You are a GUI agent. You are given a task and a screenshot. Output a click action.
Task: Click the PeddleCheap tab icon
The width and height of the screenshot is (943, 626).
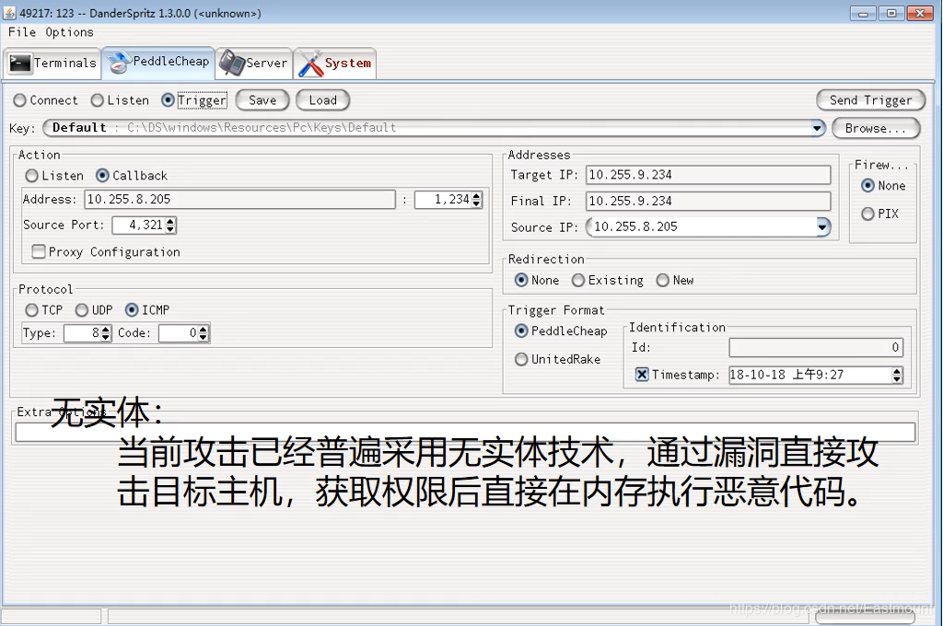click(x=119, y=63)
